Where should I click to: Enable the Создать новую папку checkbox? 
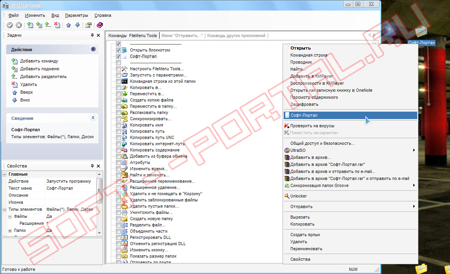118,219
